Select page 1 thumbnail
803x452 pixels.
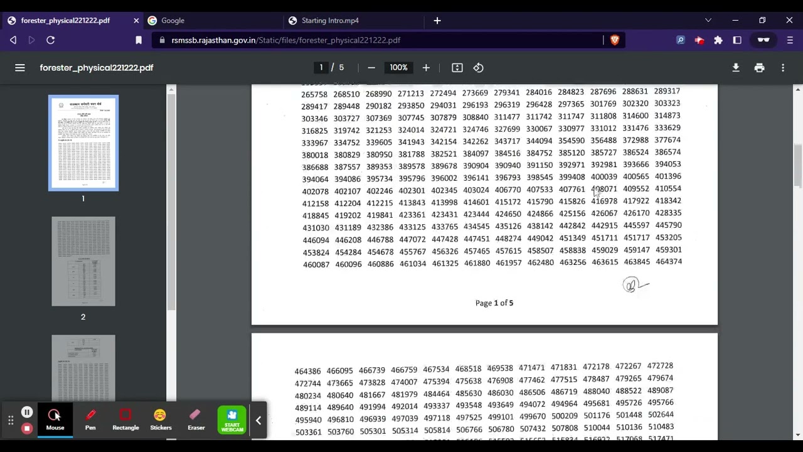pyautogui.click(x=83, y=143)
